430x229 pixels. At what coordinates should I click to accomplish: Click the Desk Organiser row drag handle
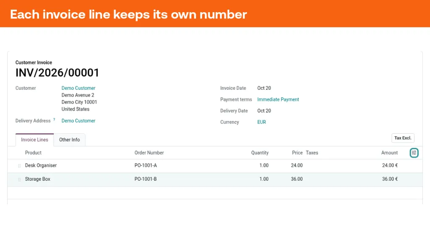click(19, 166)
